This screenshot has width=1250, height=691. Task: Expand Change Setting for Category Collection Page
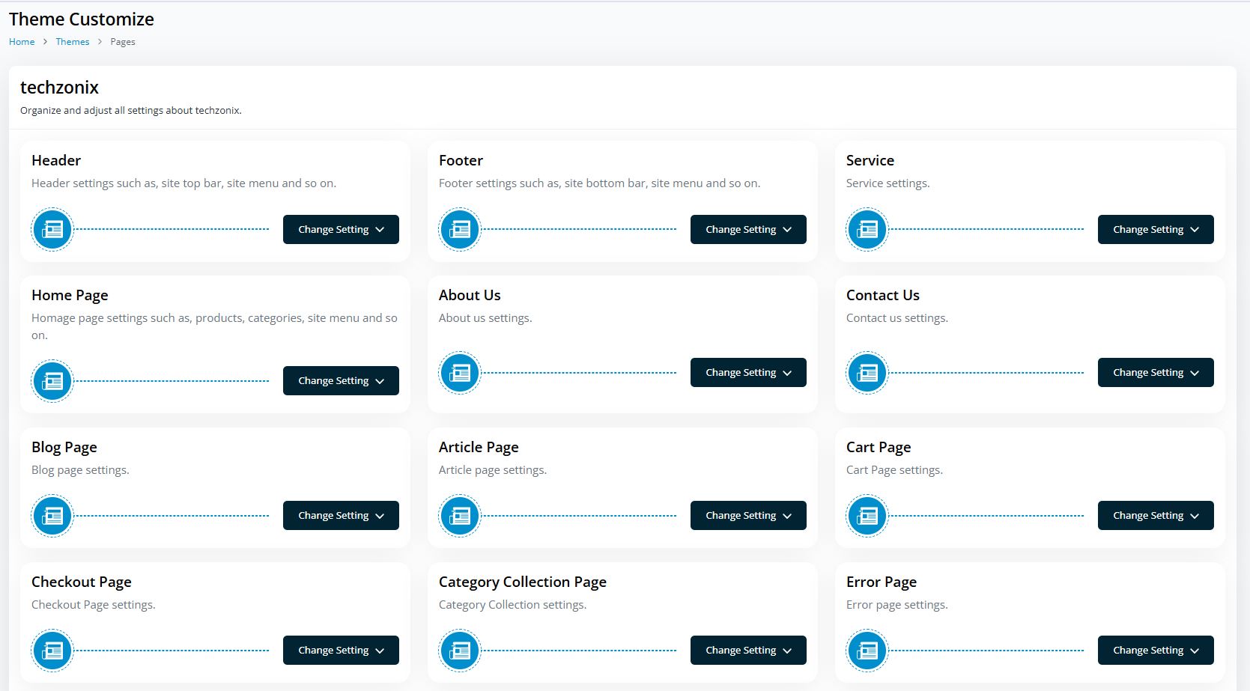pyautogui.click(x=748, y=651)
